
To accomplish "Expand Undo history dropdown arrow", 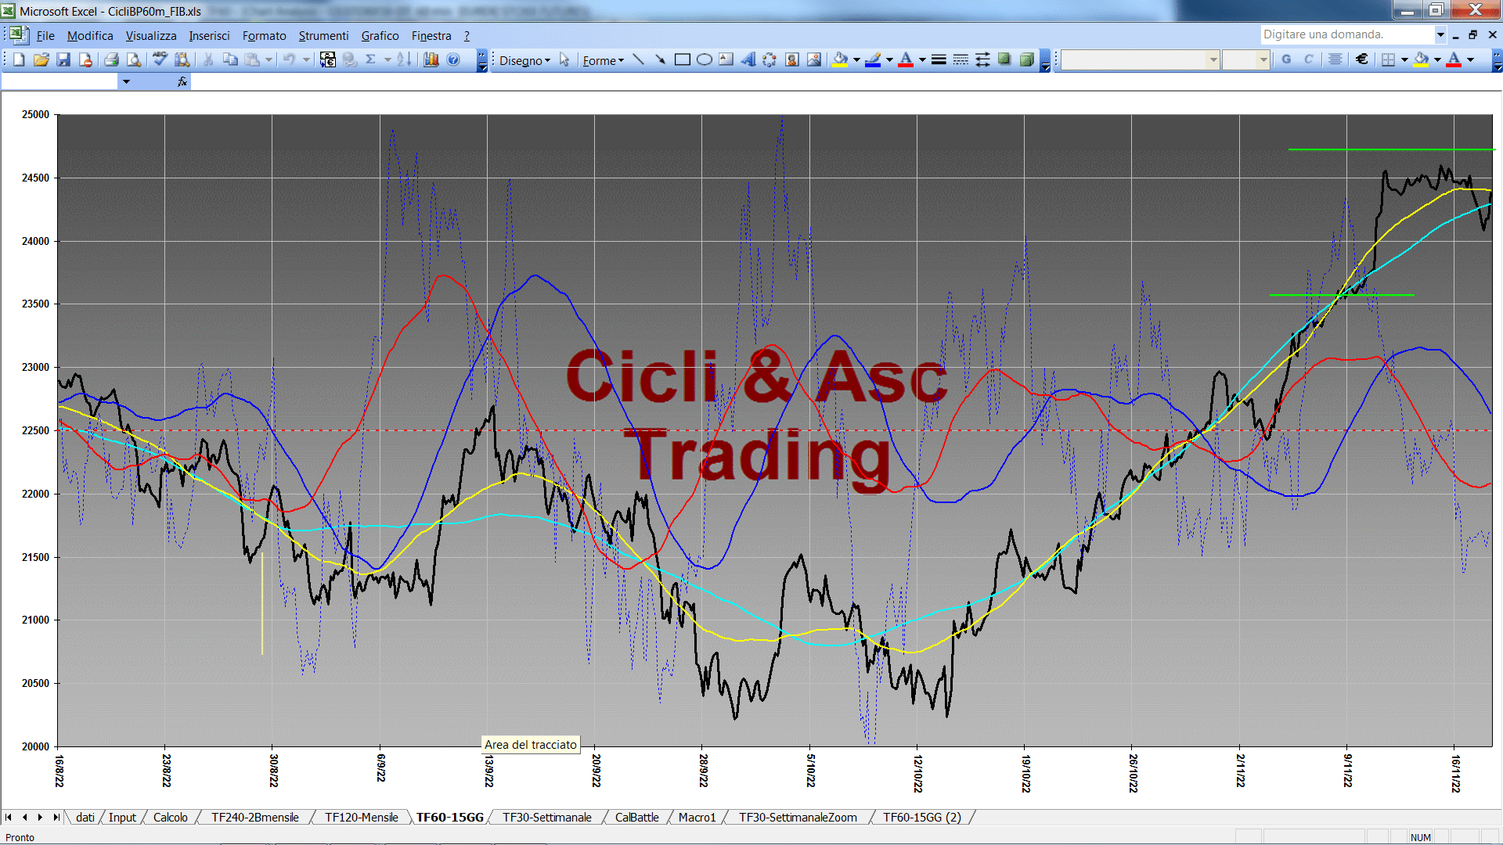I will pyautogui.click(x=306, y=59).
